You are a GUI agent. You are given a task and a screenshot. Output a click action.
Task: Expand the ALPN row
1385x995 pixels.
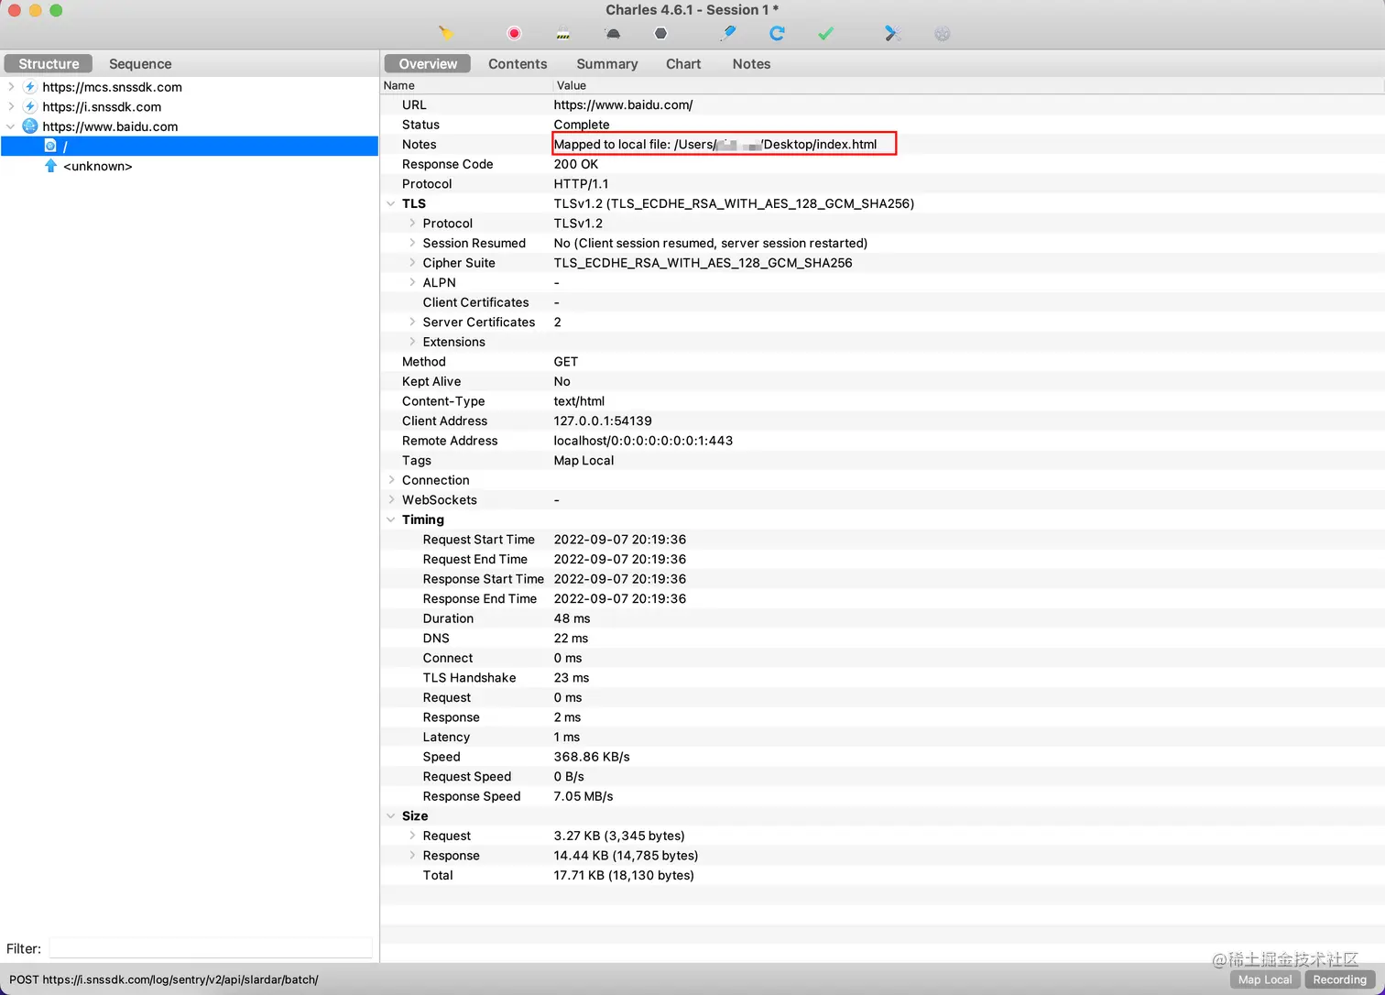coord(412,282)
